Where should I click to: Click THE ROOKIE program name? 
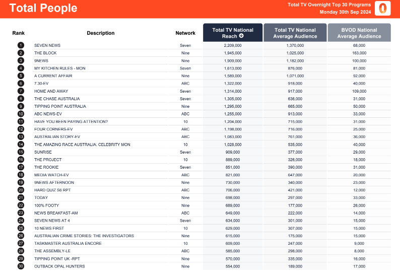tap(46, 167)
